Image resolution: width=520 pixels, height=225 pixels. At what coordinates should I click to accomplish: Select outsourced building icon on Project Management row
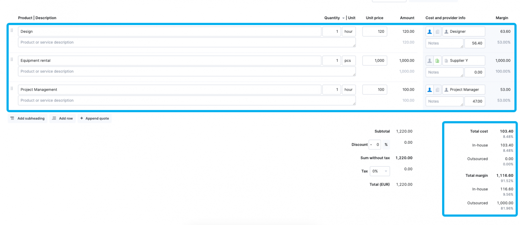[x=437, y=90]
